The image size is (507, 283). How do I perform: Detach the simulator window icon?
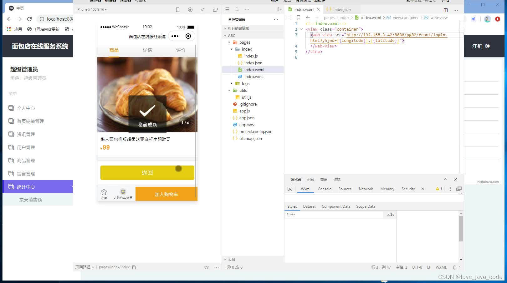point(215,10)
